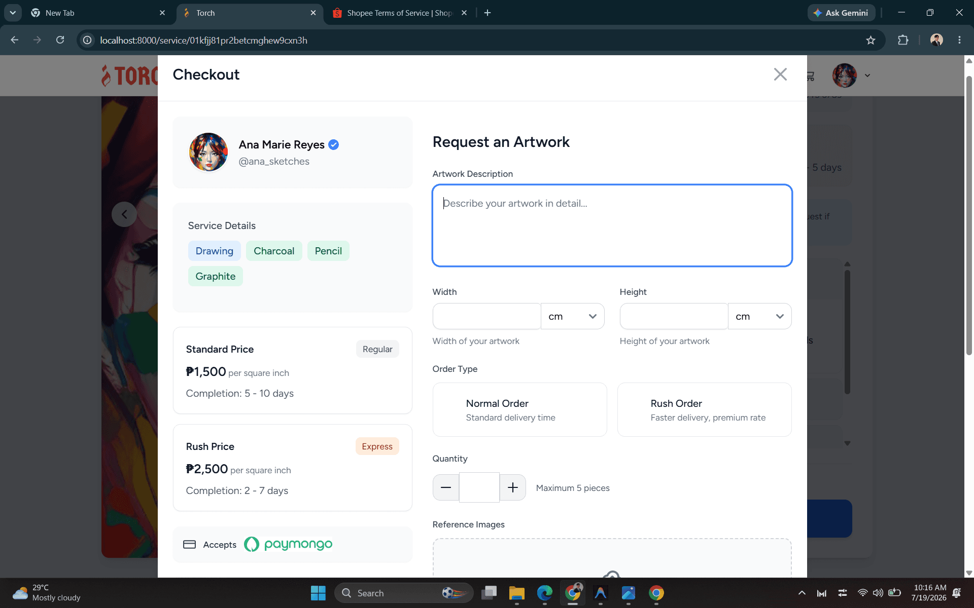Open the Width unit cm dropdown

click(x=572, y=316)
